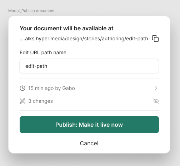Viewport: 180px width, 166px height.
Task: Click the 'Edit URL path name' label
Action: coord(43,52)
